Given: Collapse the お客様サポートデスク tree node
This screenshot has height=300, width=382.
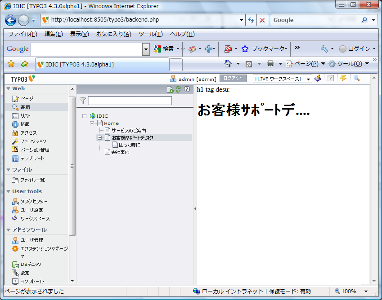Looking at the screenshot, I should (x=99, y=137).
